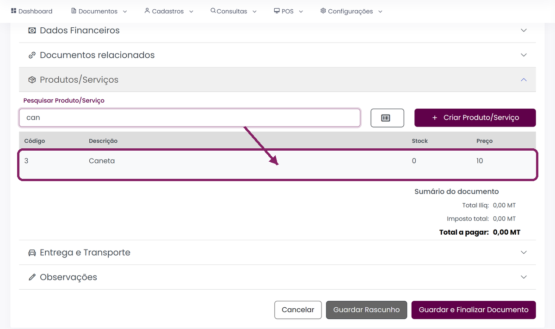Click the Entrega e Transporte car icon
The height and width of the screenshot is (329, 555).
click(x=32, y=253)
